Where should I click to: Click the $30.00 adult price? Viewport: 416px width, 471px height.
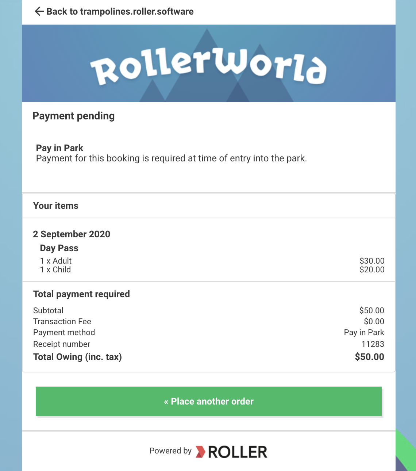coord(372,261)
